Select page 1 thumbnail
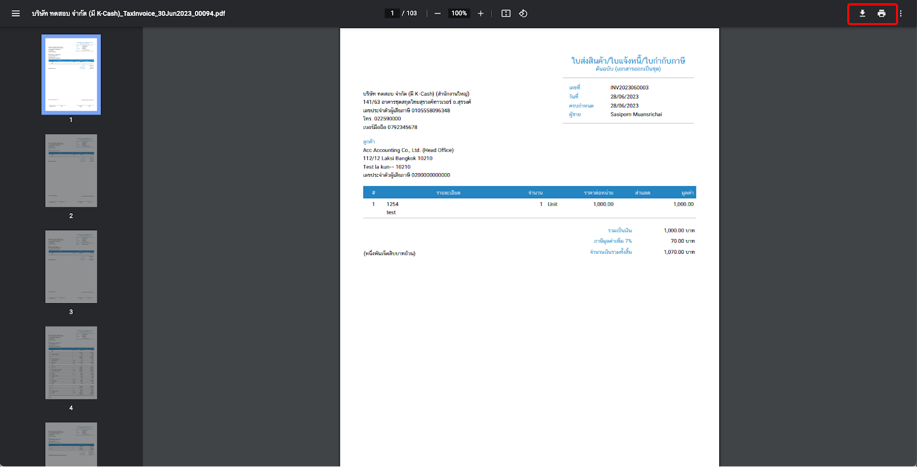Viewport: 917px width, 467px height. (x=71, y=74)
